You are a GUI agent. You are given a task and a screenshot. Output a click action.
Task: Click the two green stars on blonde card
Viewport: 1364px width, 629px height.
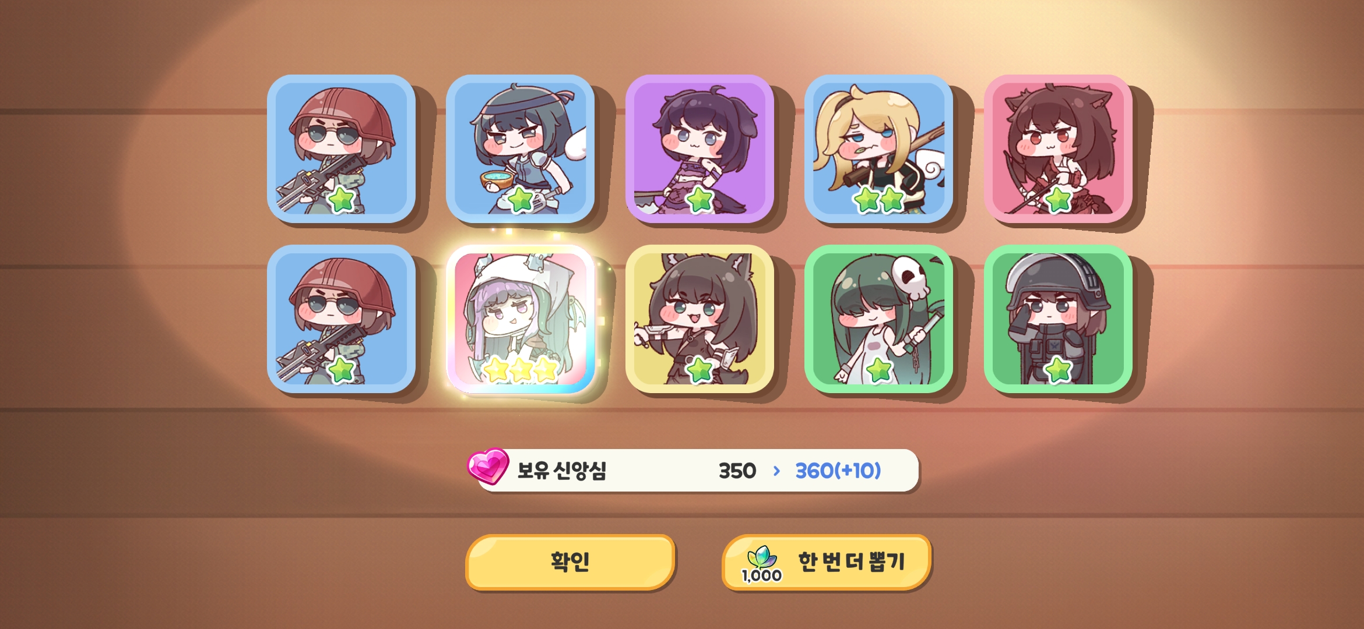click(x=879, y=200)
